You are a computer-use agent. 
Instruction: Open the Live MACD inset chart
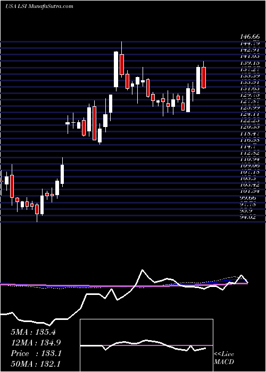click(x=146, y=345)
